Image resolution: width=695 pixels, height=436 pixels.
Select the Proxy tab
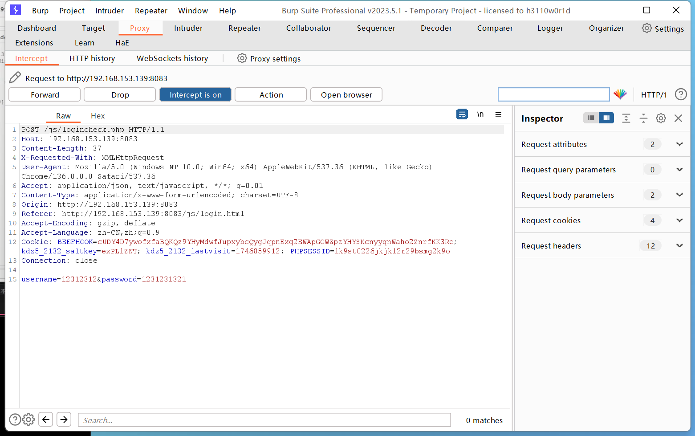click(x=140, y=28)
